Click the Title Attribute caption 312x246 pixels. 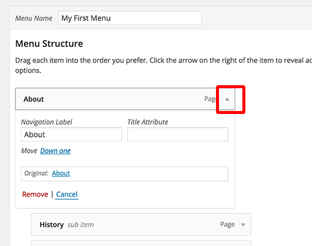(148, 122)
